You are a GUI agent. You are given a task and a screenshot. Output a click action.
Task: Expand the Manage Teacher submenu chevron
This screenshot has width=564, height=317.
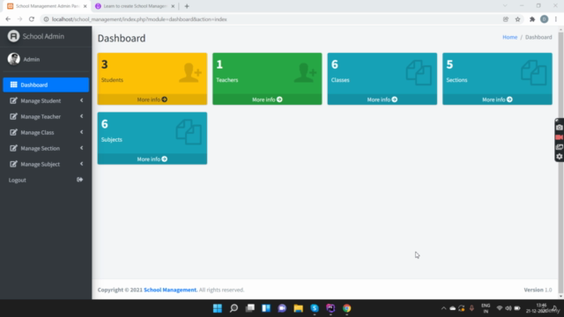click(82, 116)
